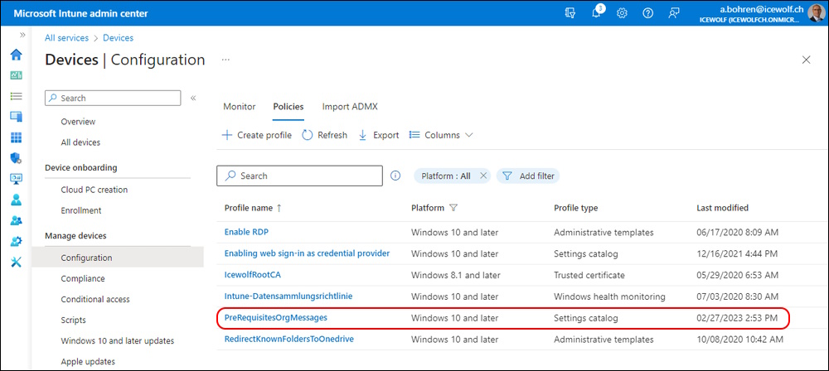Open the notifications bell

click(596, 13)
